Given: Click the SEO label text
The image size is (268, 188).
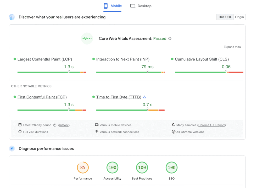Looking at the screenshot, I should click(171, 178).
